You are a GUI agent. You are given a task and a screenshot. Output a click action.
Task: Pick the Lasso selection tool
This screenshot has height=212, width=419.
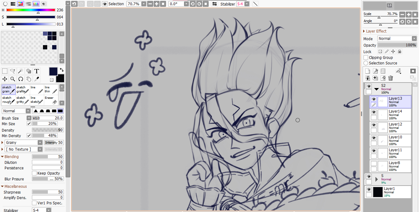pos(13,71)
